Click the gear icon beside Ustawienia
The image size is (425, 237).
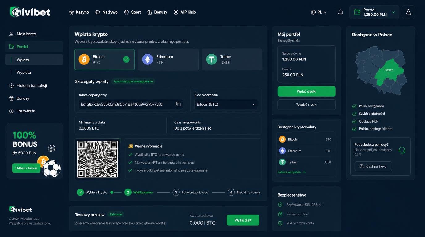click(x=11, y=111)
